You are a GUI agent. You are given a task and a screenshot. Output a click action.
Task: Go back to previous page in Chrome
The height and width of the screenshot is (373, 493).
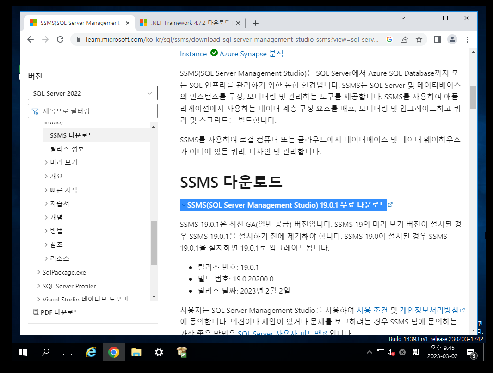coord(31,39)
